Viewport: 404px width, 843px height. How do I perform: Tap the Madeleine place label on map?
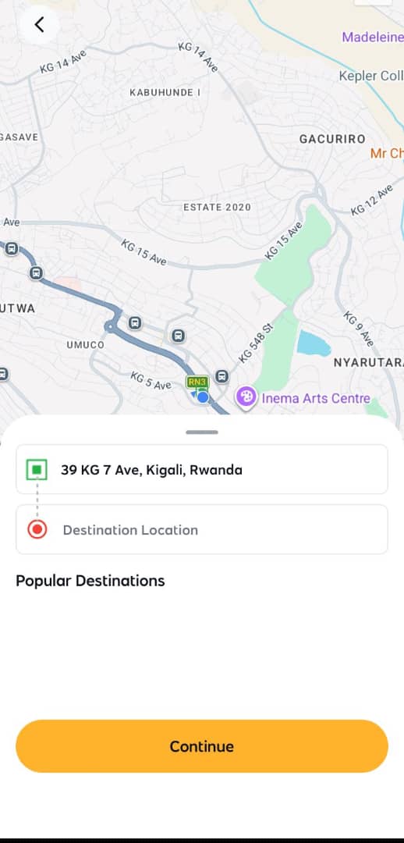(373, 37)
